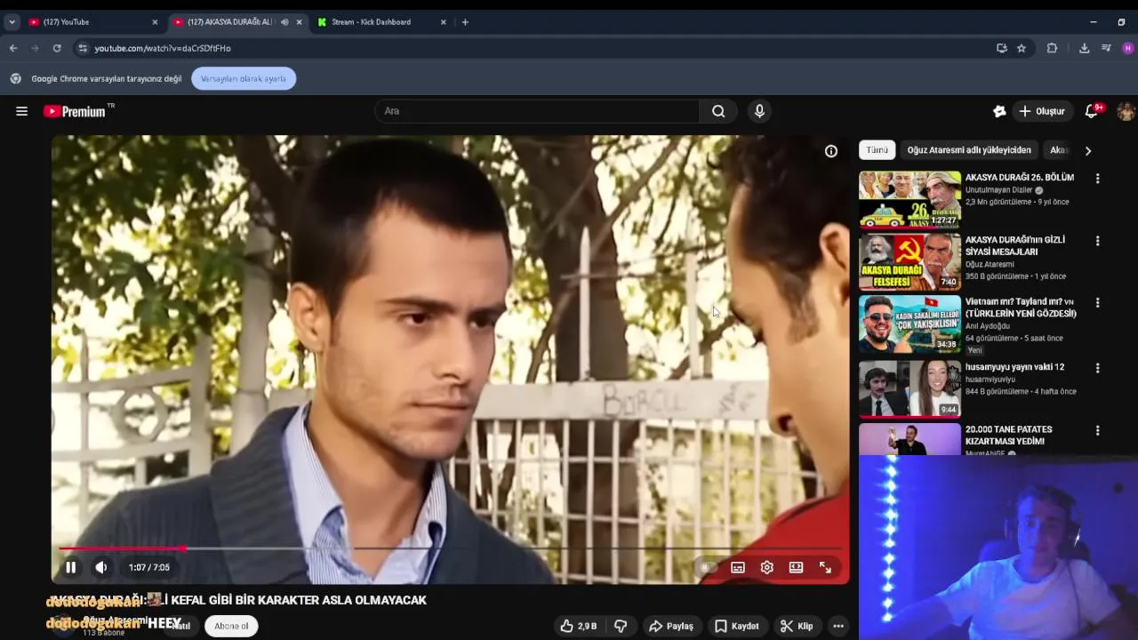
Task: Enter fullscreen mode
Action: (x=825, y=567)
